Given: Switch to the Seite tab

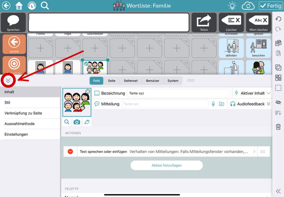Looking at the screenshot, I should [112, 81].
